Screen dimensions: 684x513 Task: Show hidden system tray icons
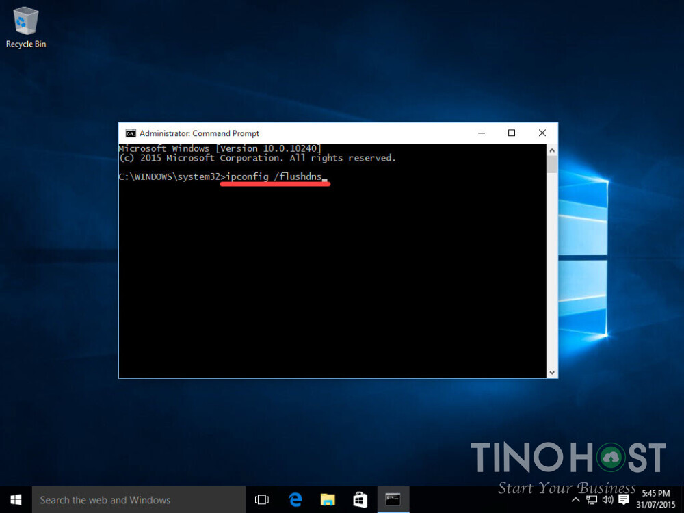(x=575, y=500)
